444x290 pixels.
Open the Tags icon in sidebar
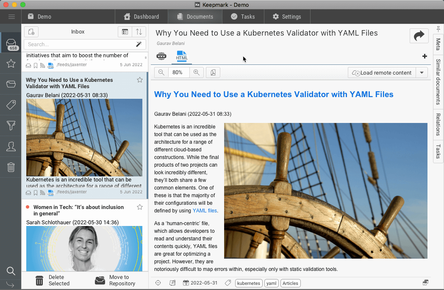(11, 105)
